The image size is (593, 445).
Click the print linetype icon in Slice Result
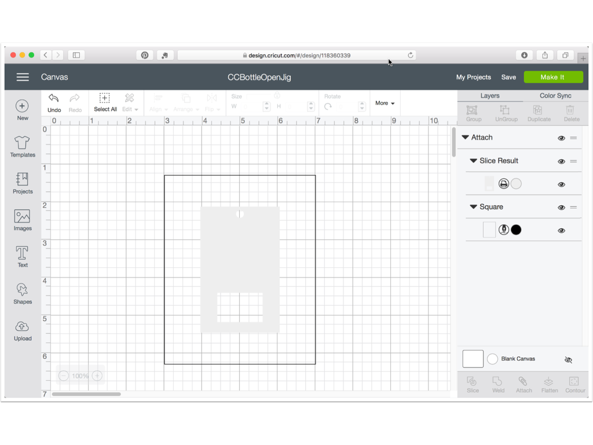point(503,184)
